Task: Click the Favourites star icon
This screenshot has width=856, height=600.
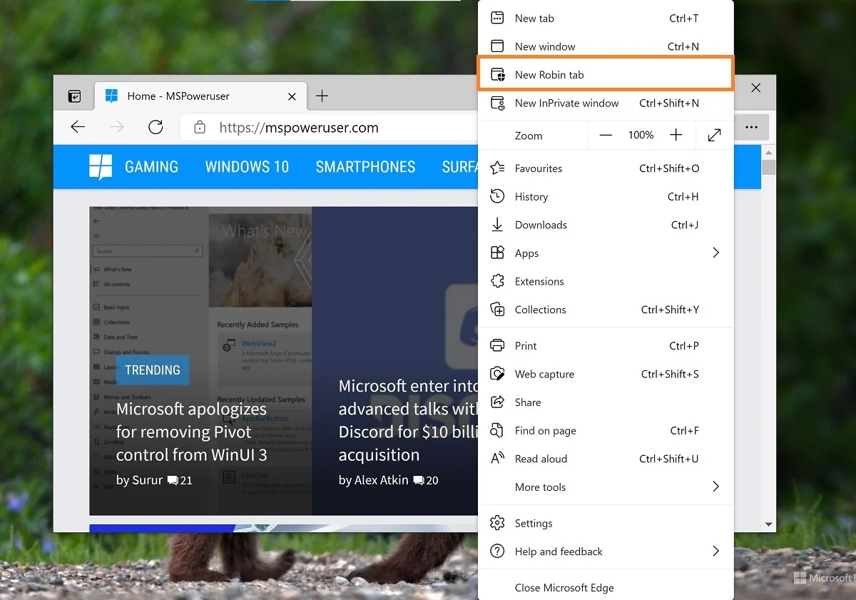Action: (x=497, y=168)
